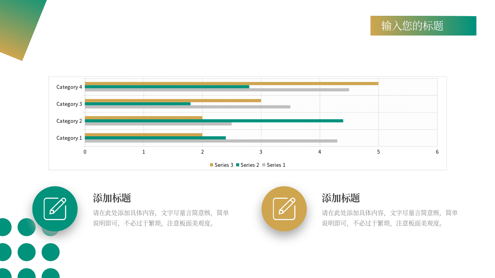Select the title box '输入您的标题'
The height and width of the screenshot is (278, 495).
pyautogui.click(x=423, y=26)
